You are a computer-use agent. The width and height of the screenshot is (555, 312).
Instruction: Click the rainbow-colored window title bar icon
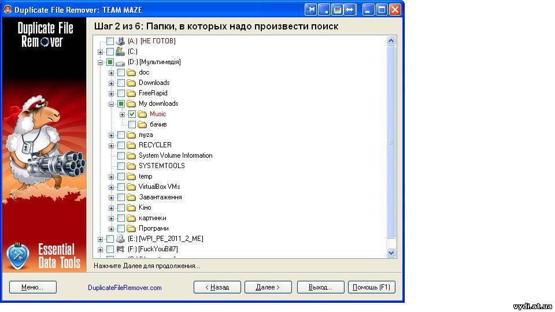pyautogui.click(x=337, y=10)
